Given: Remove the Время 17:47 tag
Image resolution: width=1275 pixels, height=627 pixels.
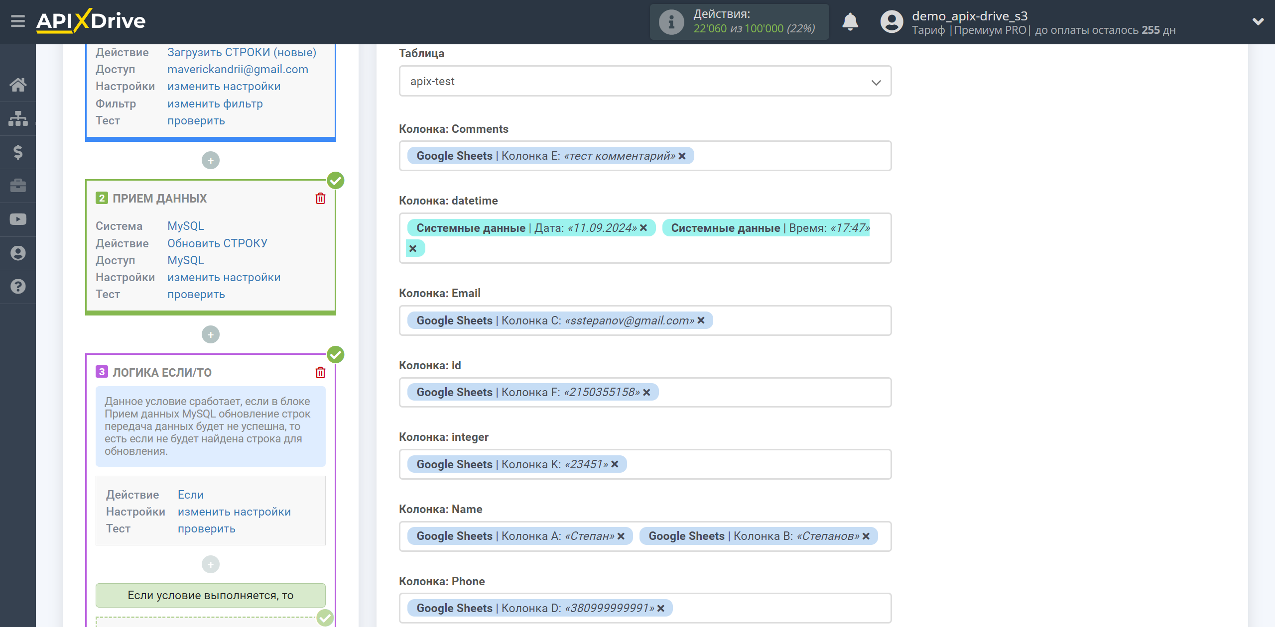Looking at the screenshot, I should coord(413,248).
